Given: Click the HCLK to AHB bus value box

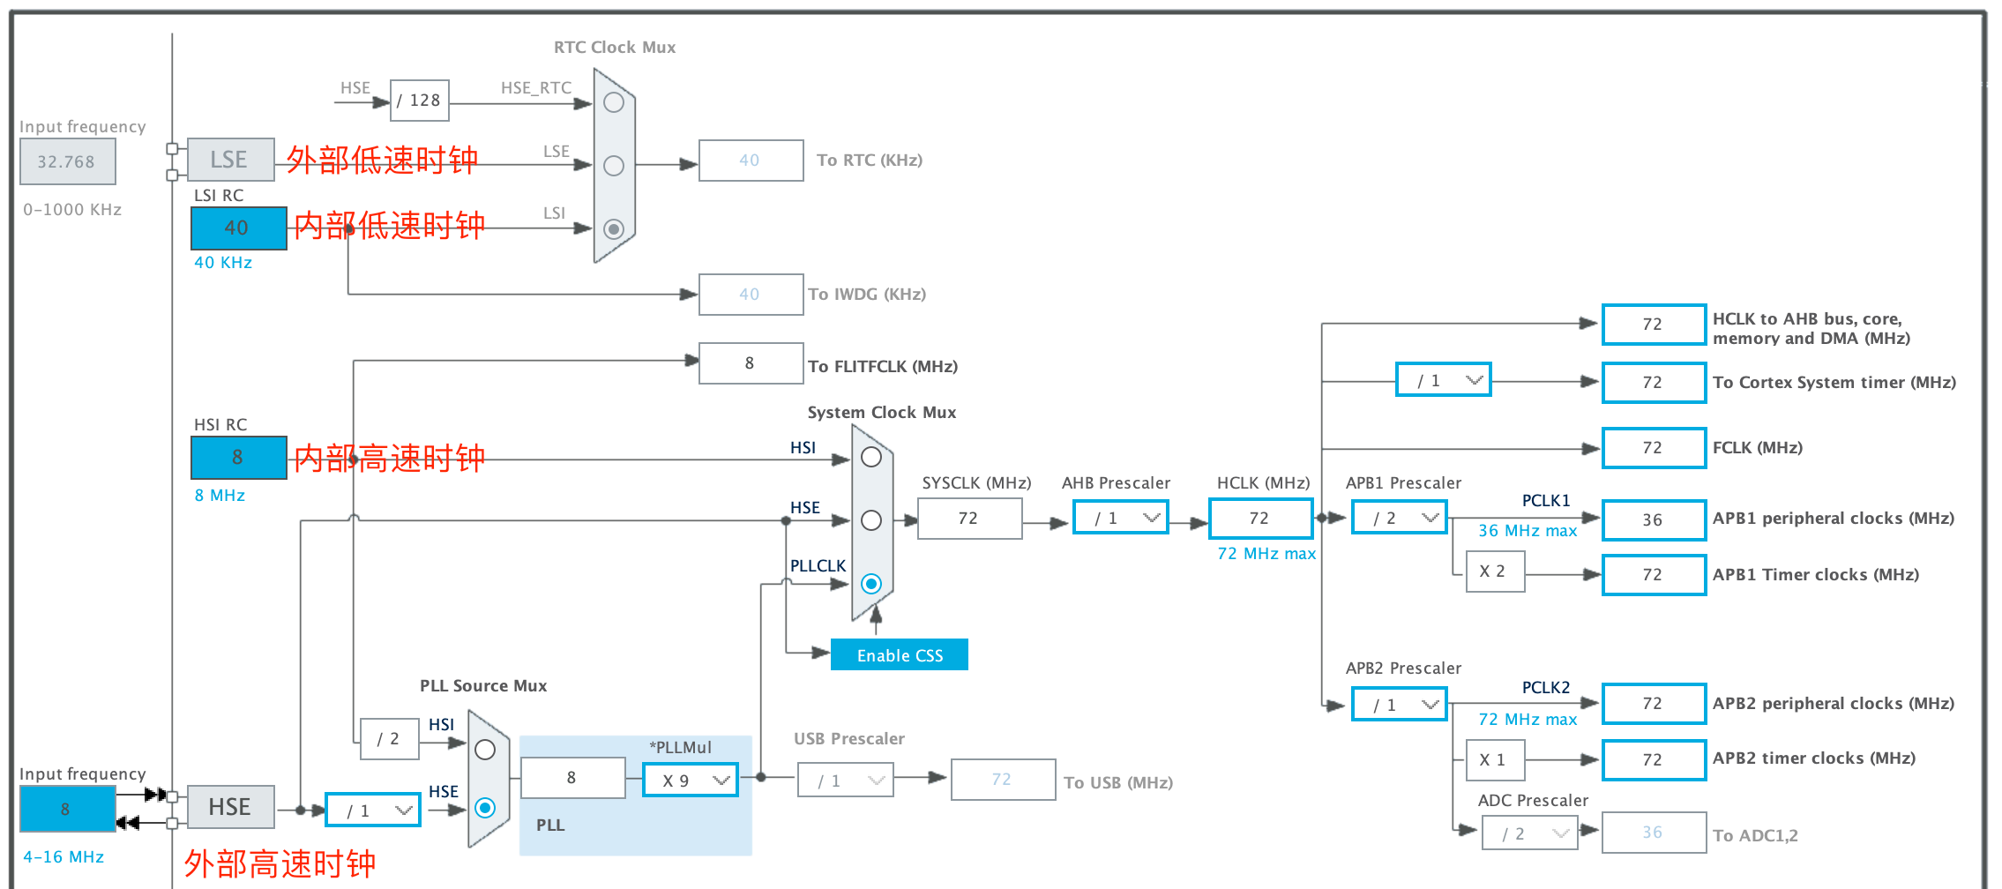Looking at the screenshot, I should [1655, 325].
